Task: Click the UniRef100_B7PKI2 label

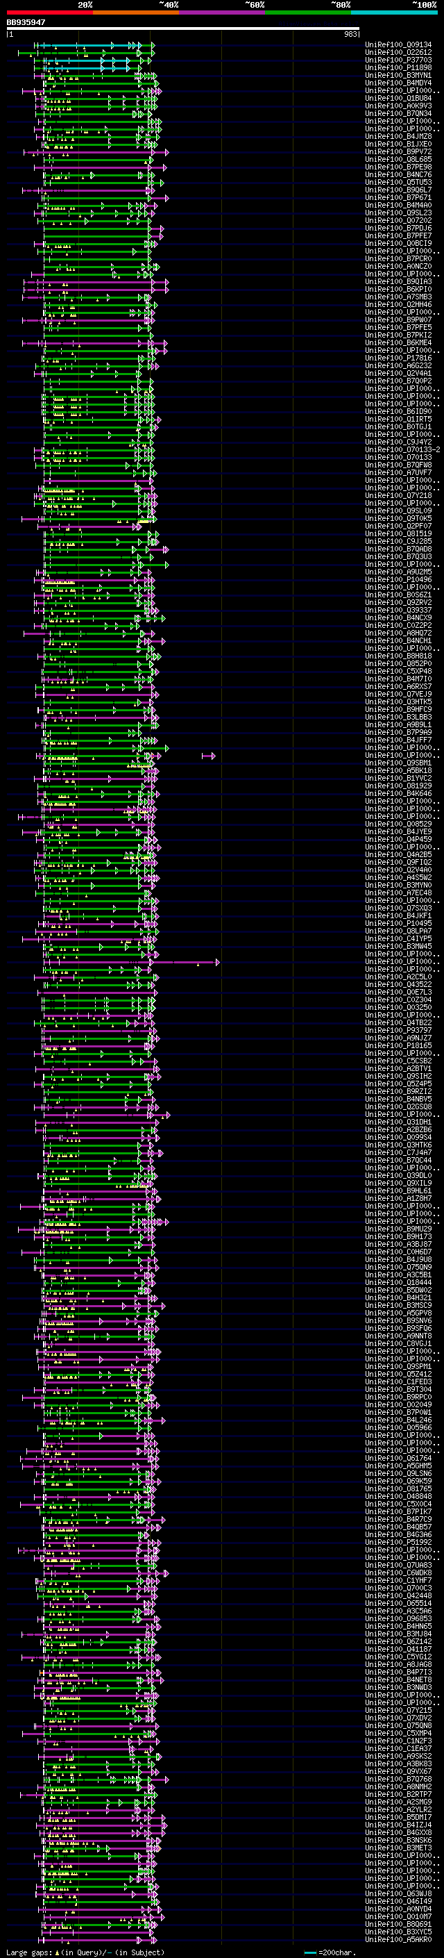Action: point(398,335)
